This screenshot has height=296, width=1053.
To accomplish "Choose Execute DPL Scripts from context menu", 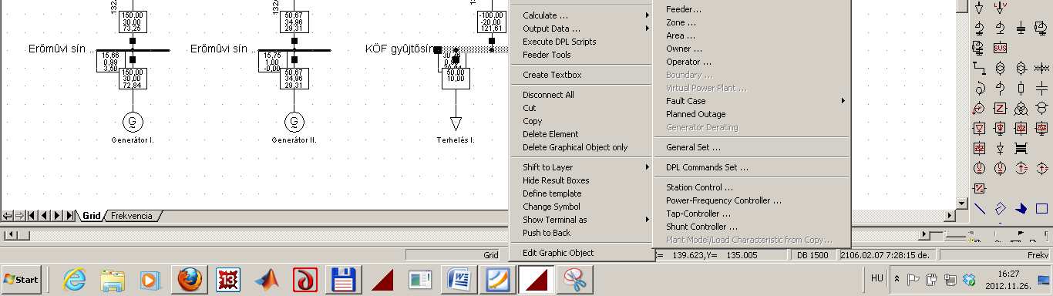I will [x=582, y=42].
